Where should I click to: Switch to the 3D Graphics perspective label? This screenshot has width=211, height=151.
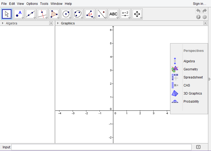pos(193,93)
